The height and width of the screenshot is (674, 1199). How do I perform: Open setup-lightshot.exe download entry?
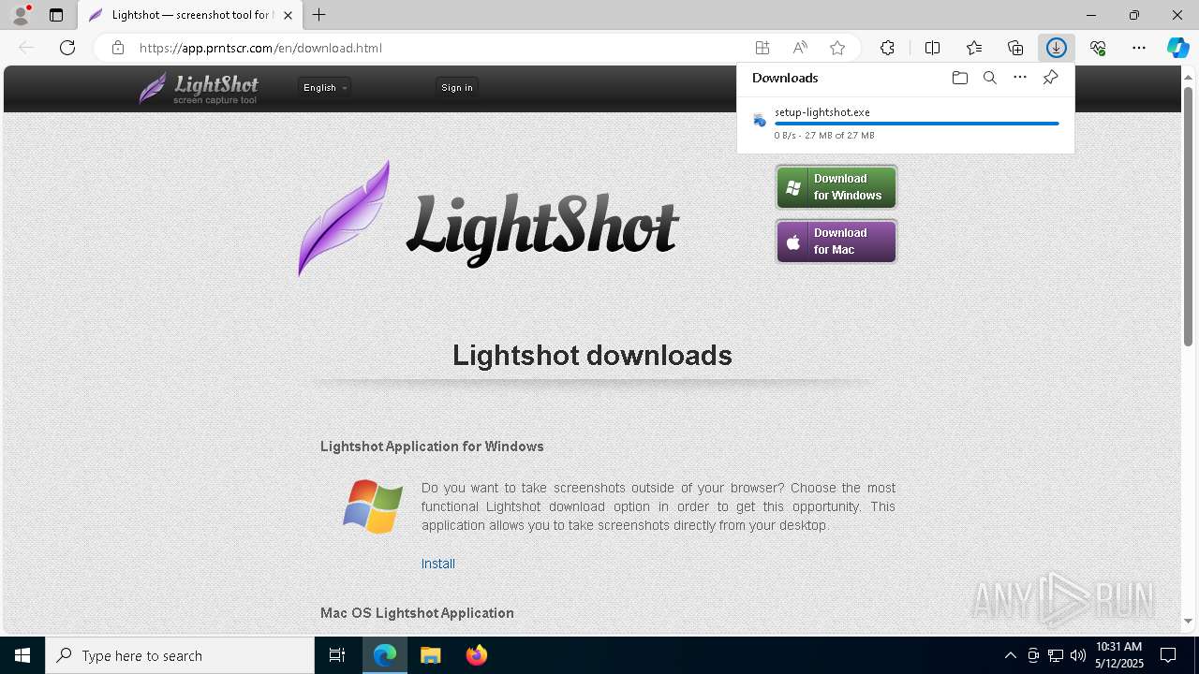(906, 123)
